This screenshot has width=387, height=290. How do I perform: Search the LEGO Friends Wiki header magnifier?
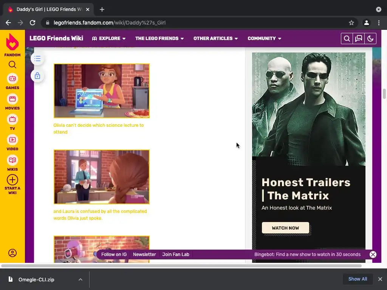click(x=347, y=39)
